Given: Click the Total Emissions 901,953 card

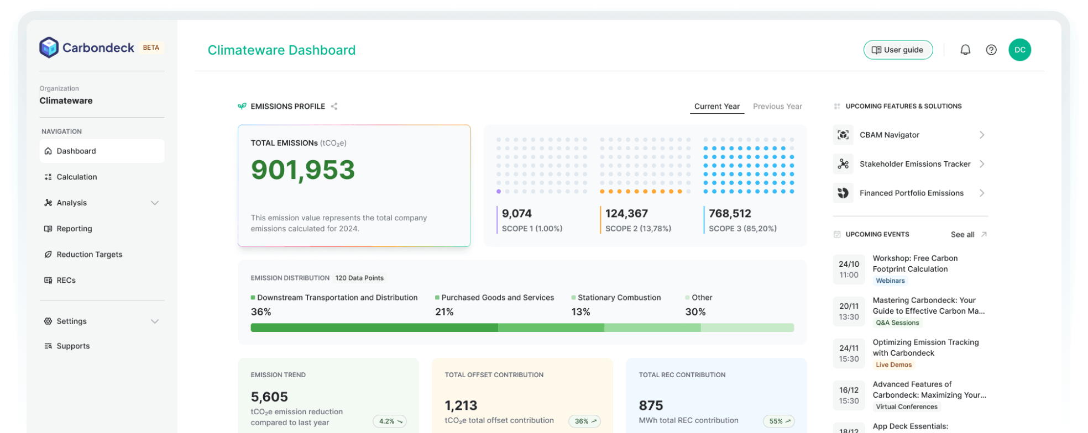Looking at the screenshot, I should coord(354,186).
